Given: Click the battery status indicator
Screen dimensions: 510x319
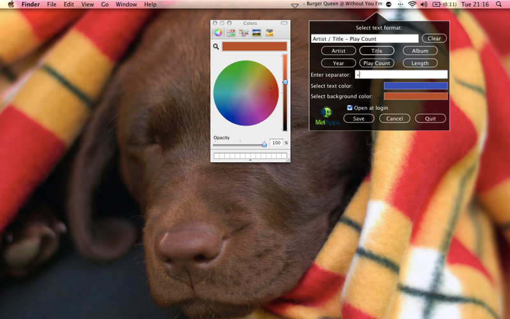Looking at the screenshot, I should pos(444,4).
